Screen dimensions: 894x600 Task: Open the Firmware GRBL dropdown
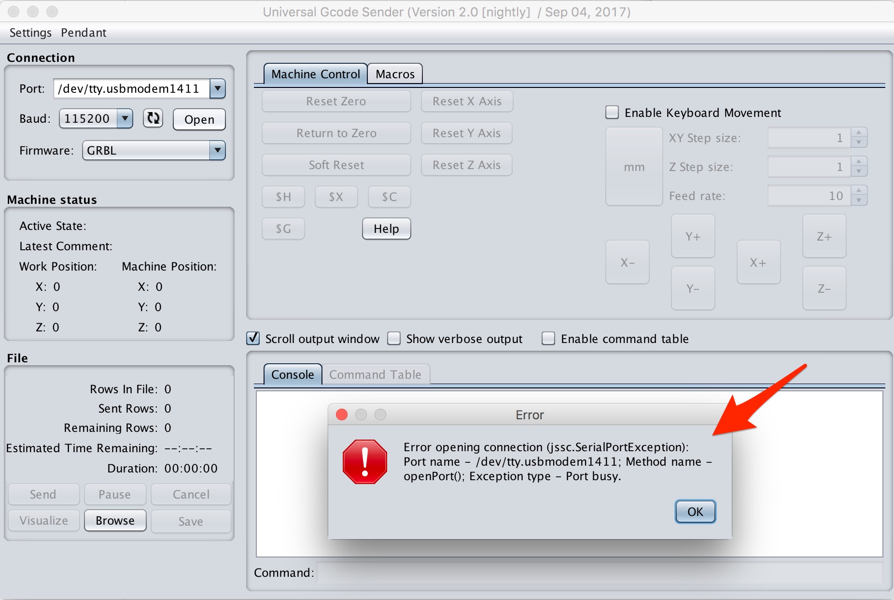click(218, 150)
